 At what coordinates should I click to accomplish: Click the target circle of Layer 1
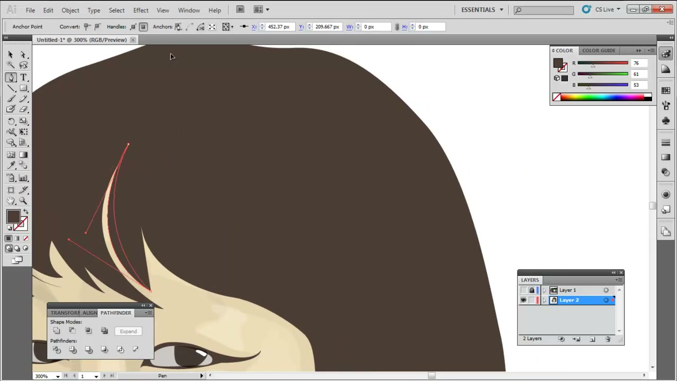(606, 290)
